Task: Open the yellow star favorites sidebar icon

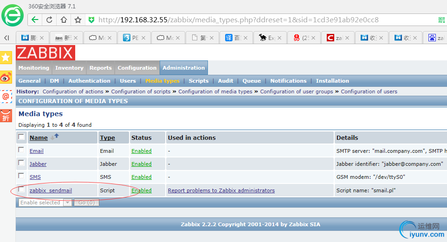Action: (x=6, y=58)
